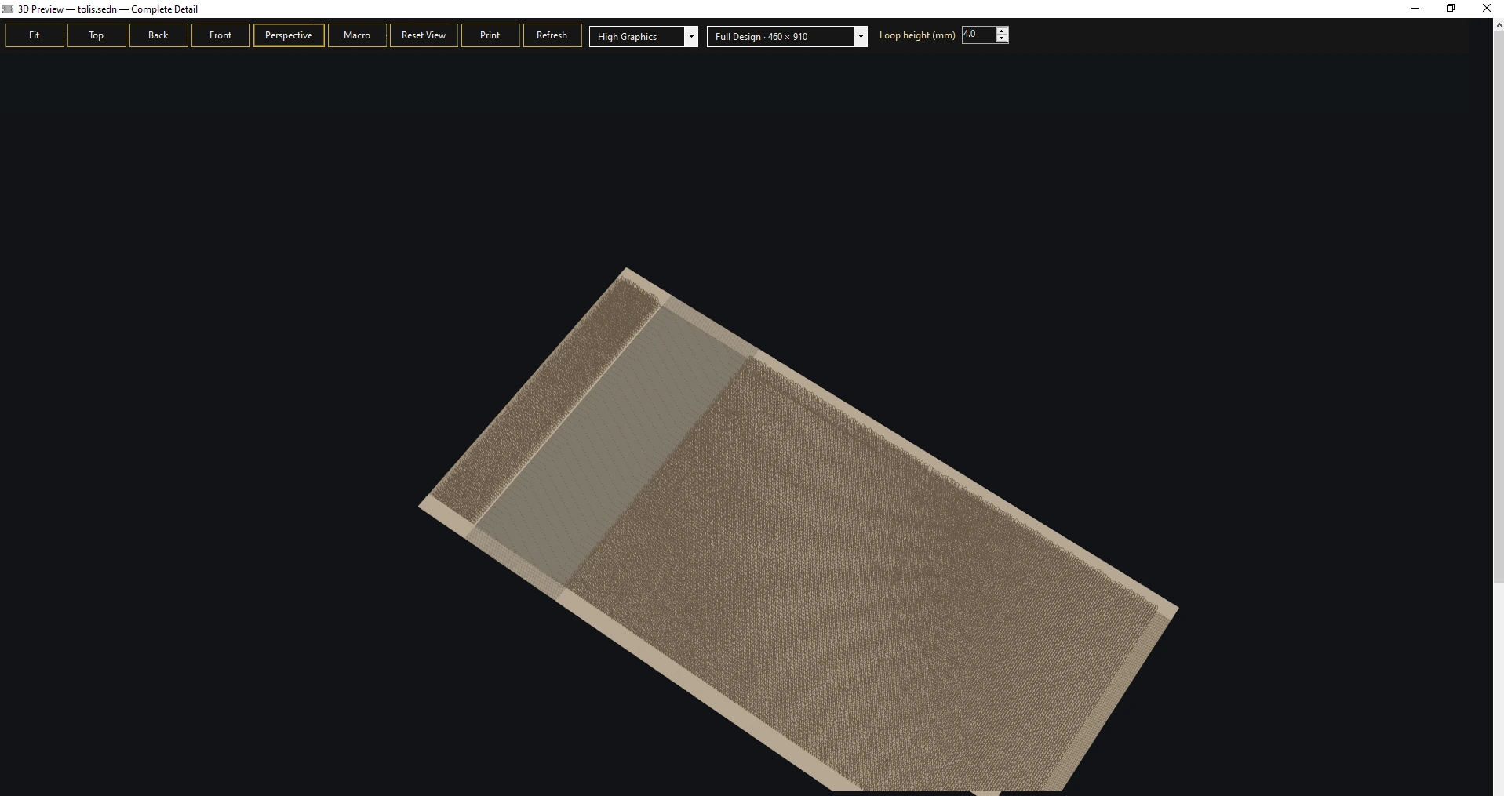1504x796 pixels.
Task: Click the Fit view button
Action: tap(35, 35)
